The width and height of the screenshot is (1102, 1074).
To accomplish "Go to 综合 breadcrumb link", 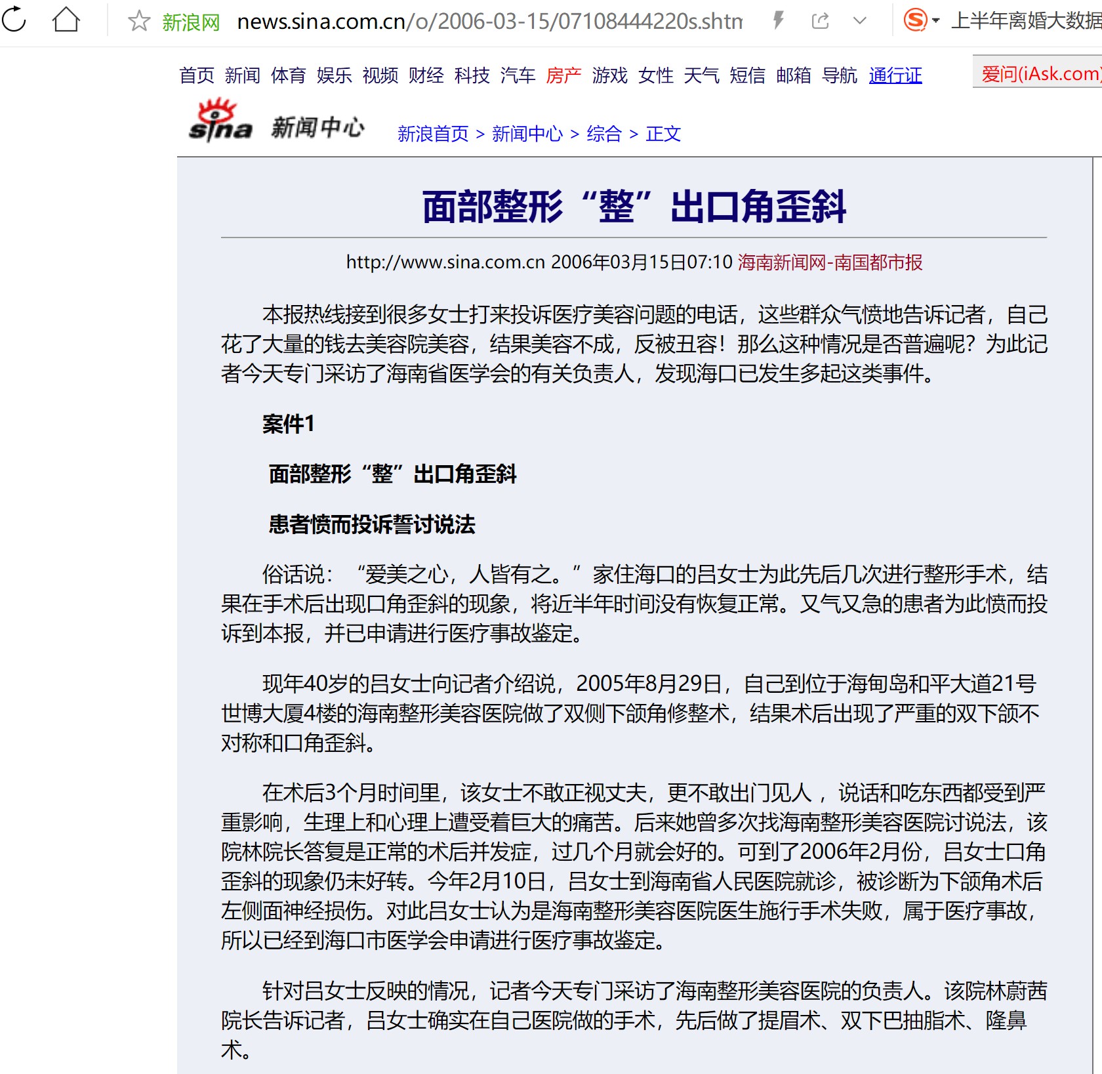I will (x=604, y=134).
